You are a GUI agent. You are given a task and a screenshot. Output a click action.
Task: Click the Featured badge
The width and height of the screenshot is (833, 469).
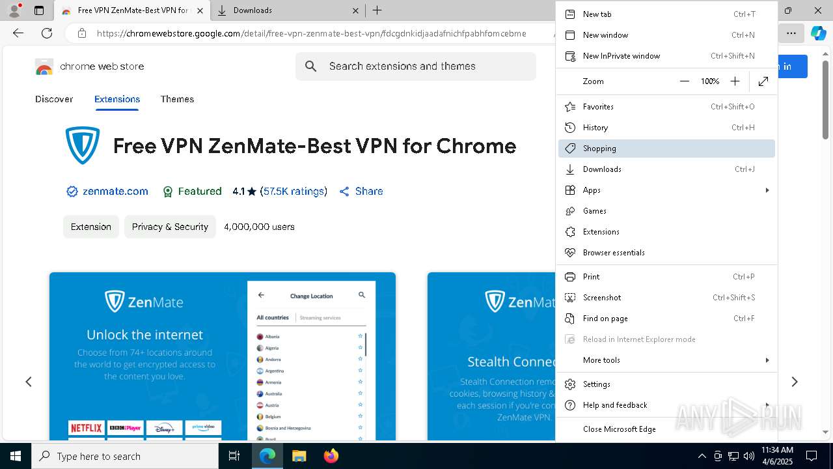[192, 192]
